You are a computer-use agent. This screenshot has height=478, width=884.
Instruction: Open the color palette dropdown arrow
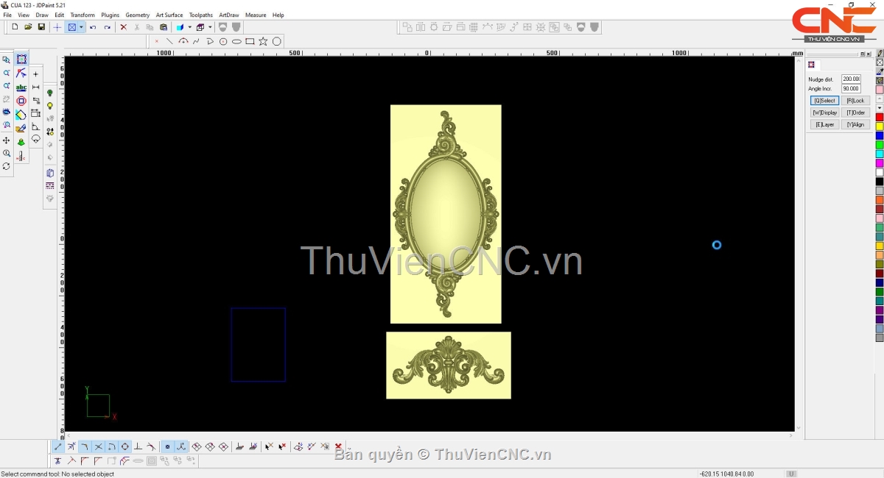click(880, 108)
